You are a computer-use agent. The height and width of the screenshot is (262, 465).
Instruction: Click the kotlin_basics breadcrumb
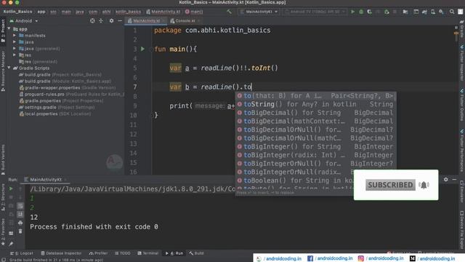click(128, 12)
